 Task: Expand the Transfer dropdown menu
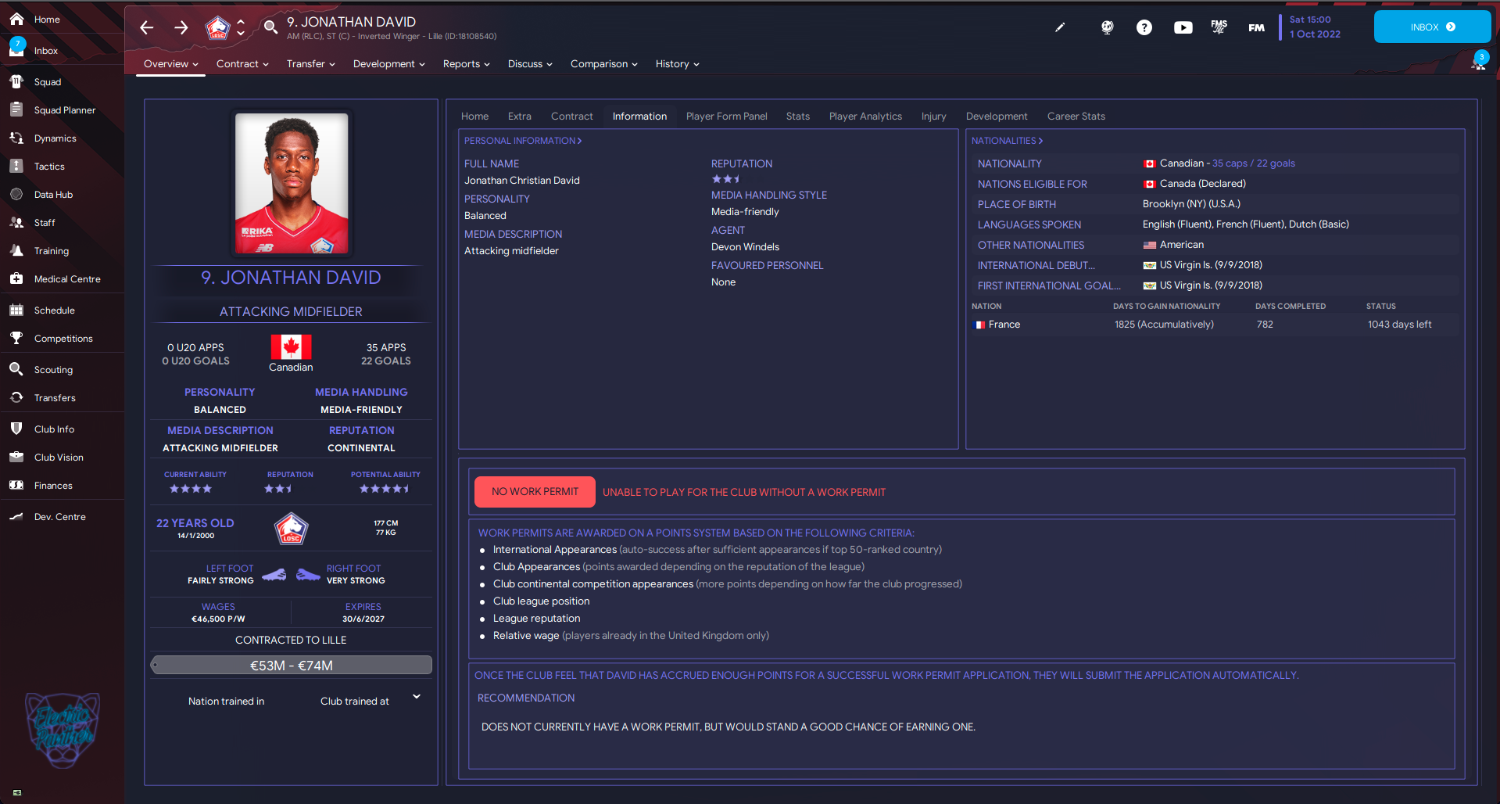point(310,64)
